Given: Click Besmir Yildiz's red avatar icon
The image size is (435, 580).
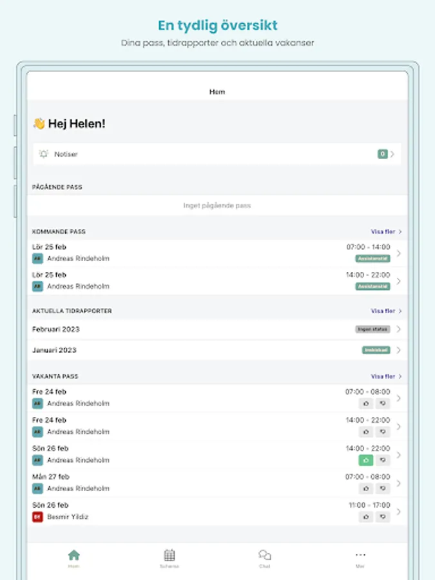Looking at the screenshot, I should pyautogui.click(x=38, y=517).
